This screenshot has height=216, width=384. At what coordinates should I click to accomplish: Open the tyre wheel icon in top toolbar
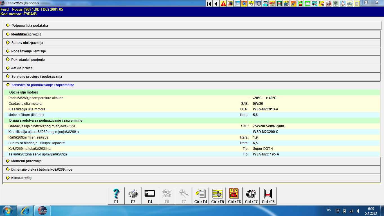coord(258,4)
